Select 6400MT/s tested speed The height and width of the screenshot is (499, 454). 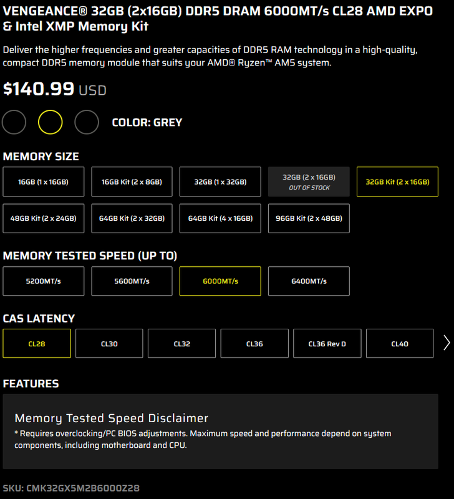coord(309,281)
